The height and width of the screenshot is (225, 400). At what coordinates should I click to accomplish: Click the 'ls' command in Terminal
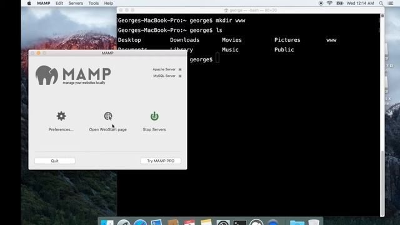click(219, 30)
